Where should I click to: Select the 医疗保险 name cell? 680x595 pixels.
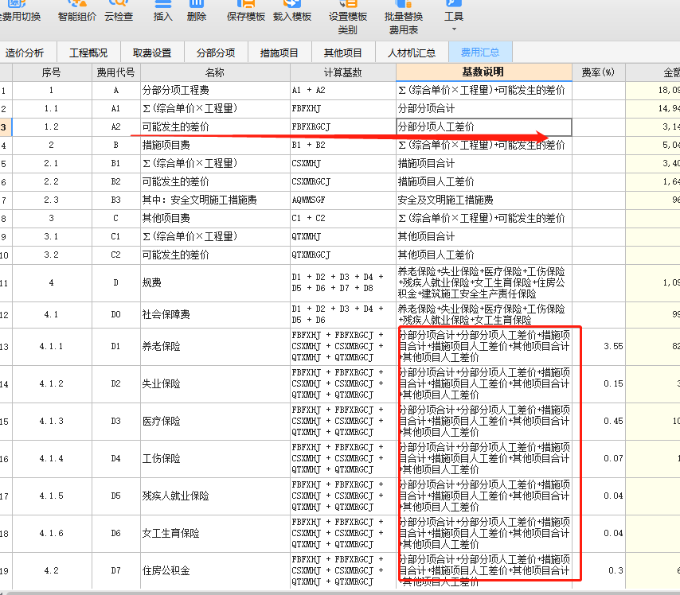(x=215, y=422)
